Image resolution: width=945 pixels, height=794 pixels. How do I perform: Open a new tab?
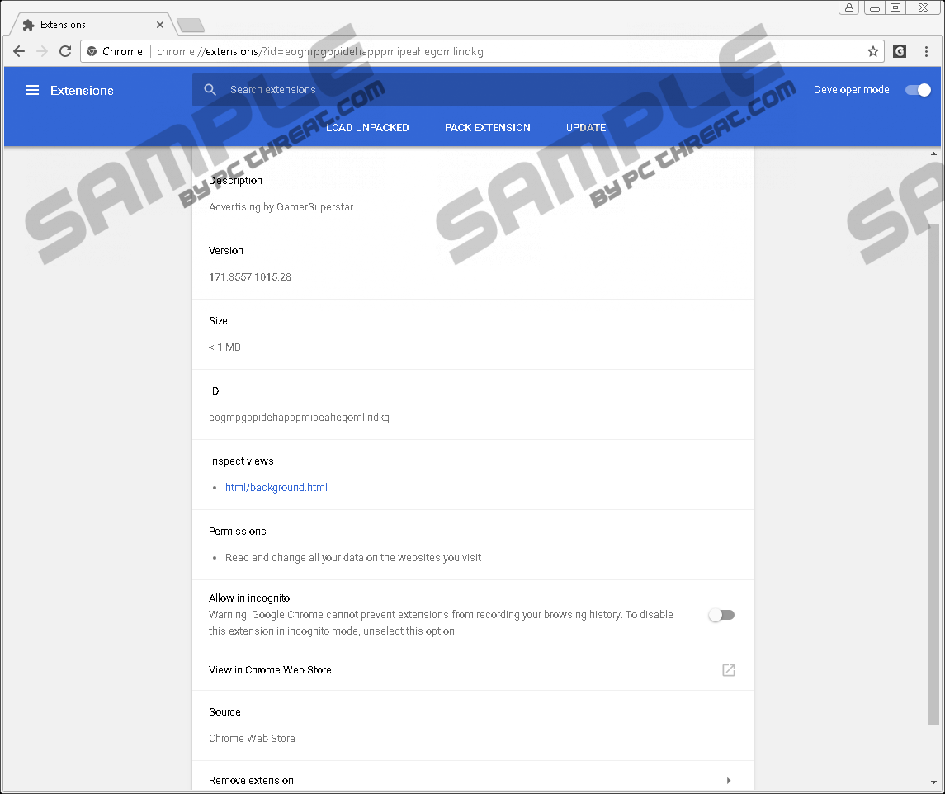191,26
